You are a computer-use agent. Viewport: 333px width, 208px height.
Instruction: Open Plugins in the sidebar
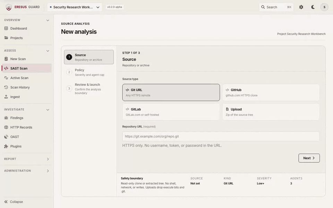click(27, 146)
